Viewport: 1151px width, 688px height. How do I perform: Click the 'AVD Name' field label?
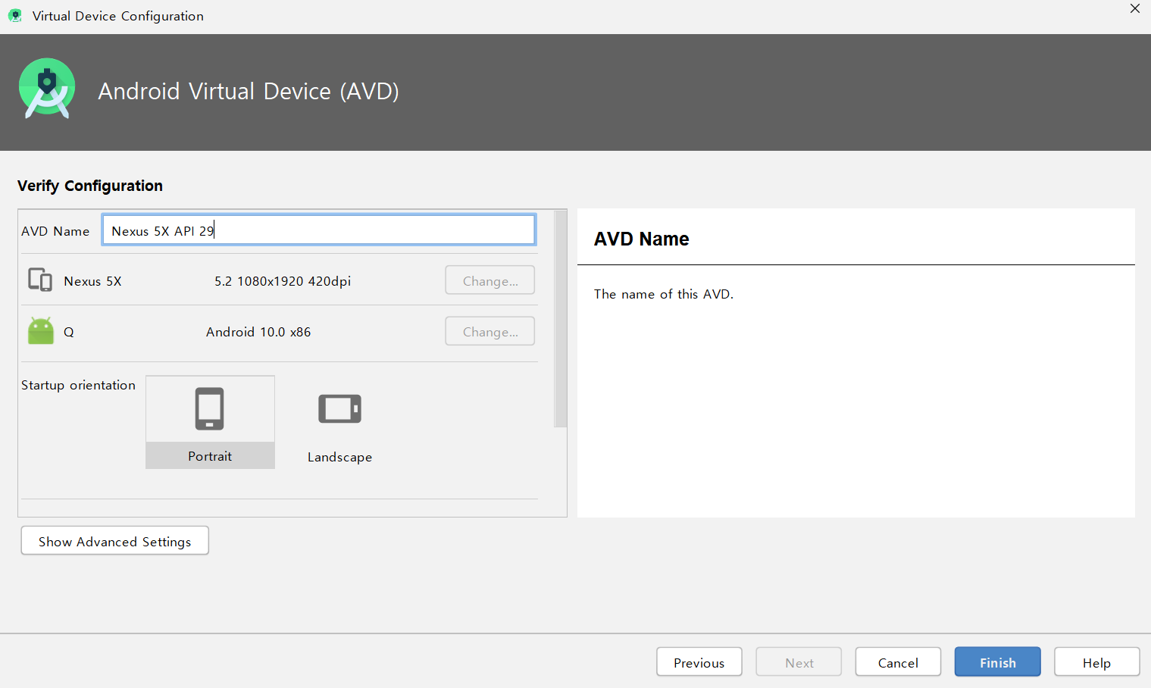55,231
